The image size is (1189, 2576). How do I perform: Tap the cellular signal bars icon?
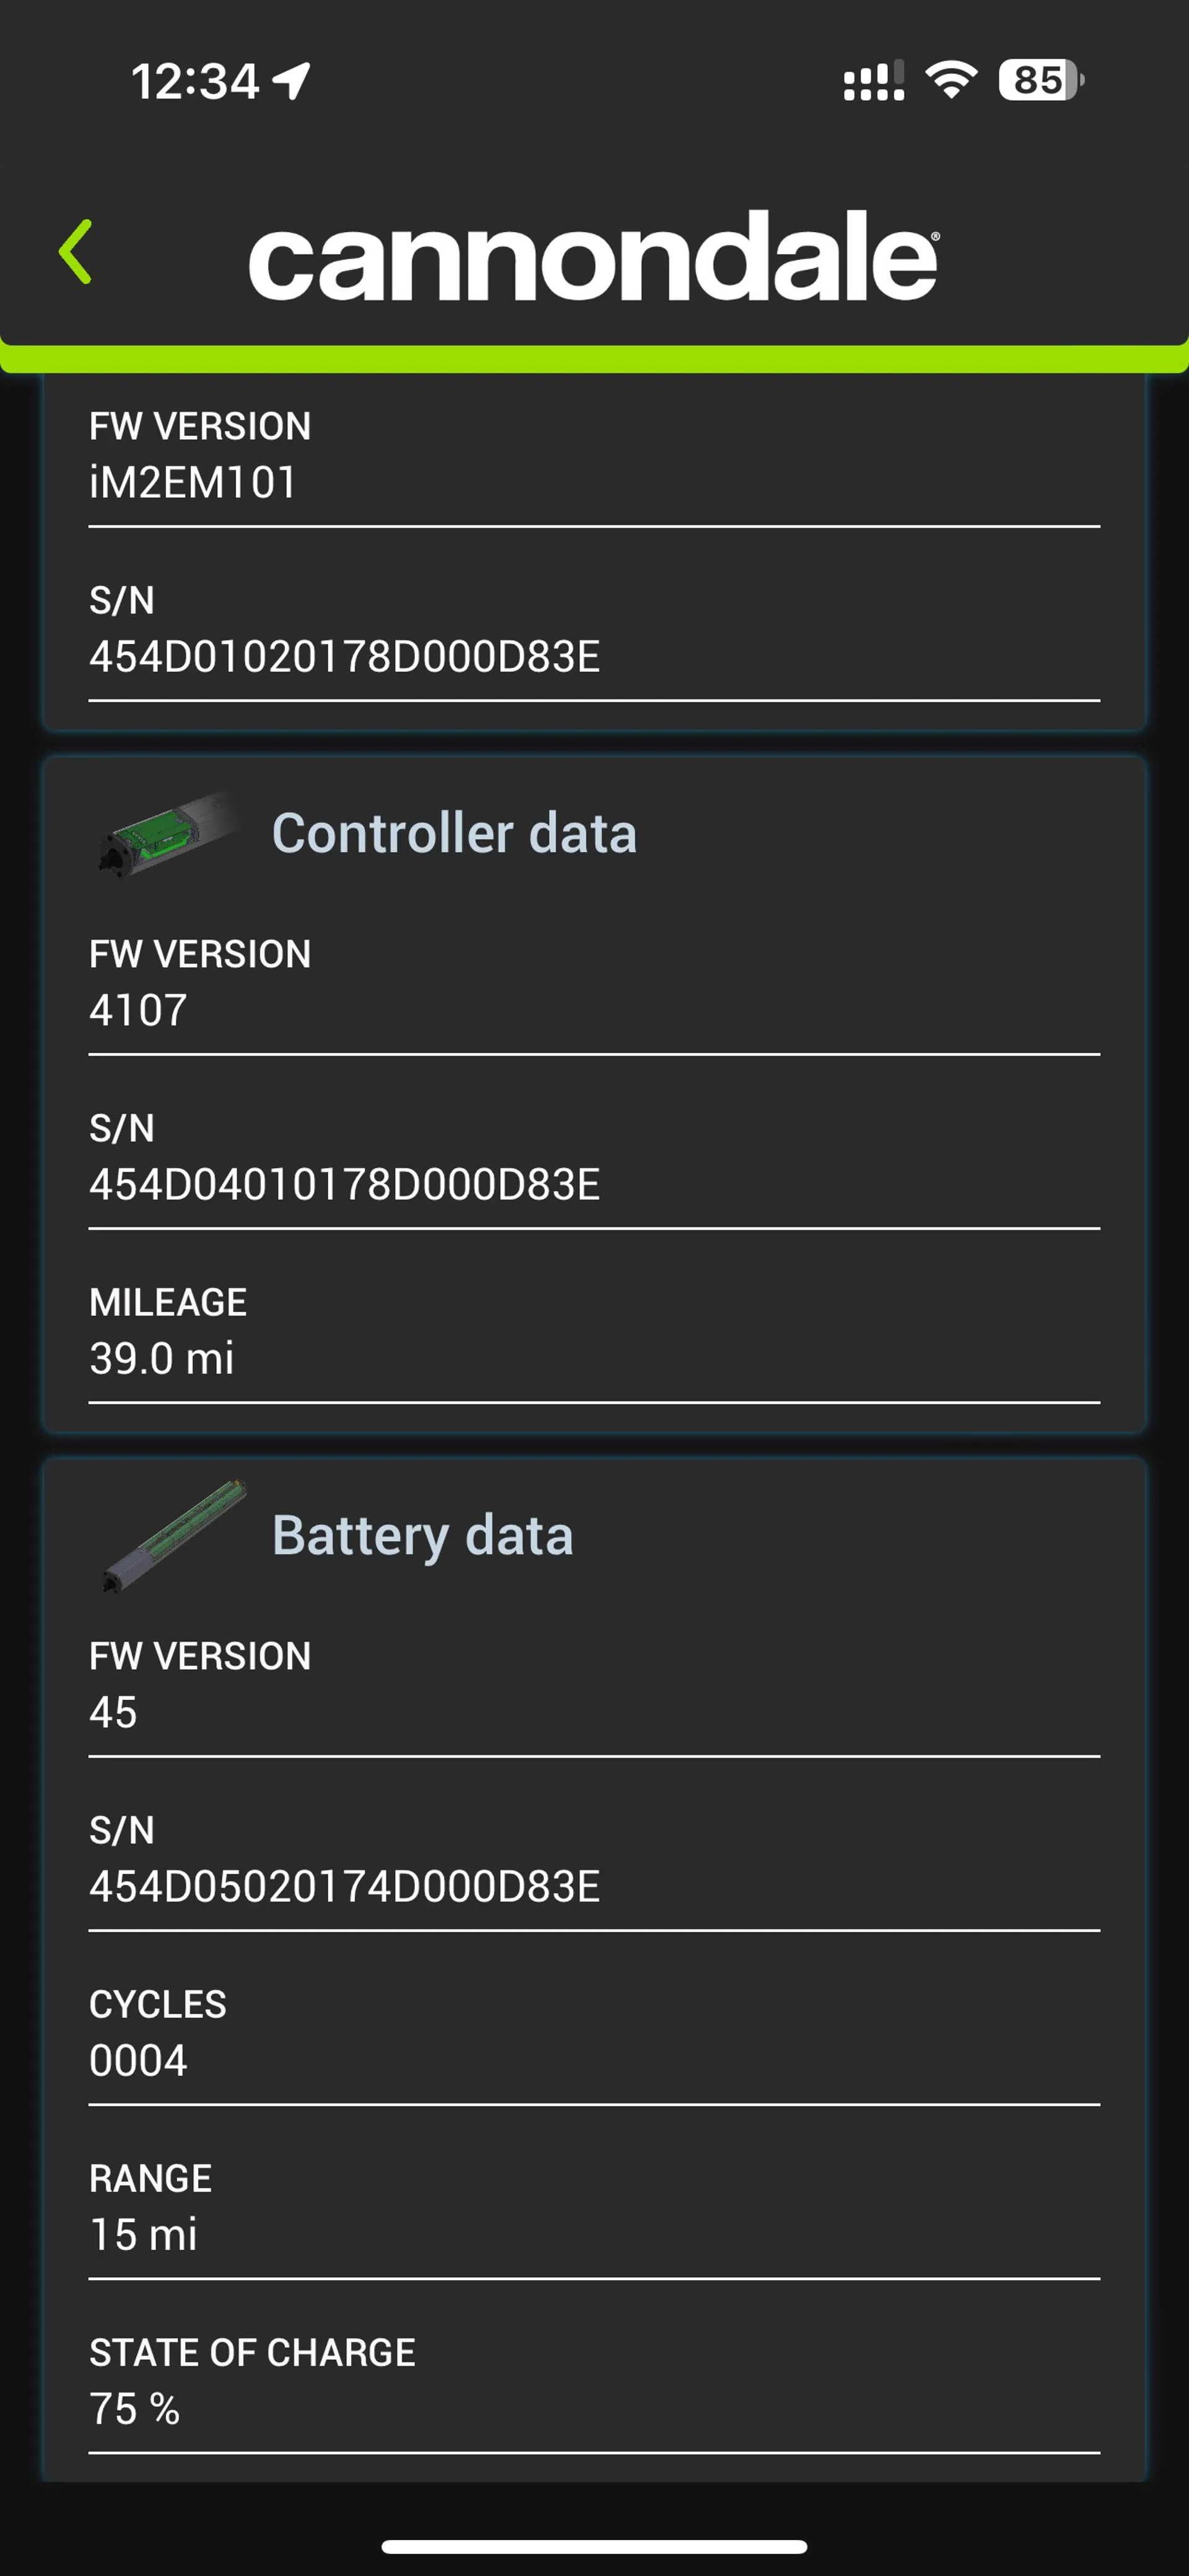[873, 81]
